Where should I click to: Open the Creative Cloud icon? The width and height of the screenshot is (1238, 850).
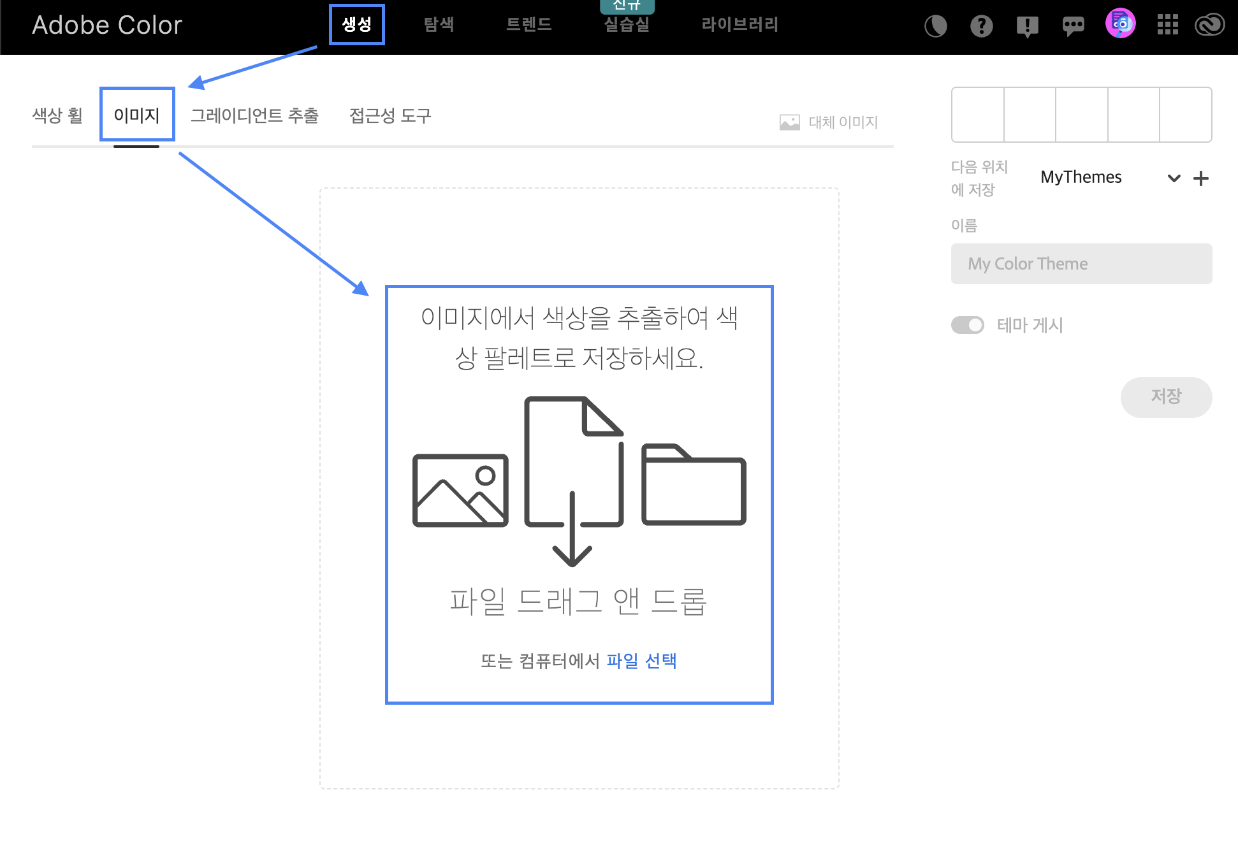[x=1209, y=25]
